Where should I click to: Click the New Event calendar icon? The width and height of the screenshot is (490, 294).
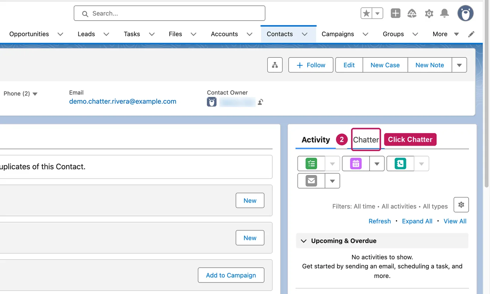(356, 163)
